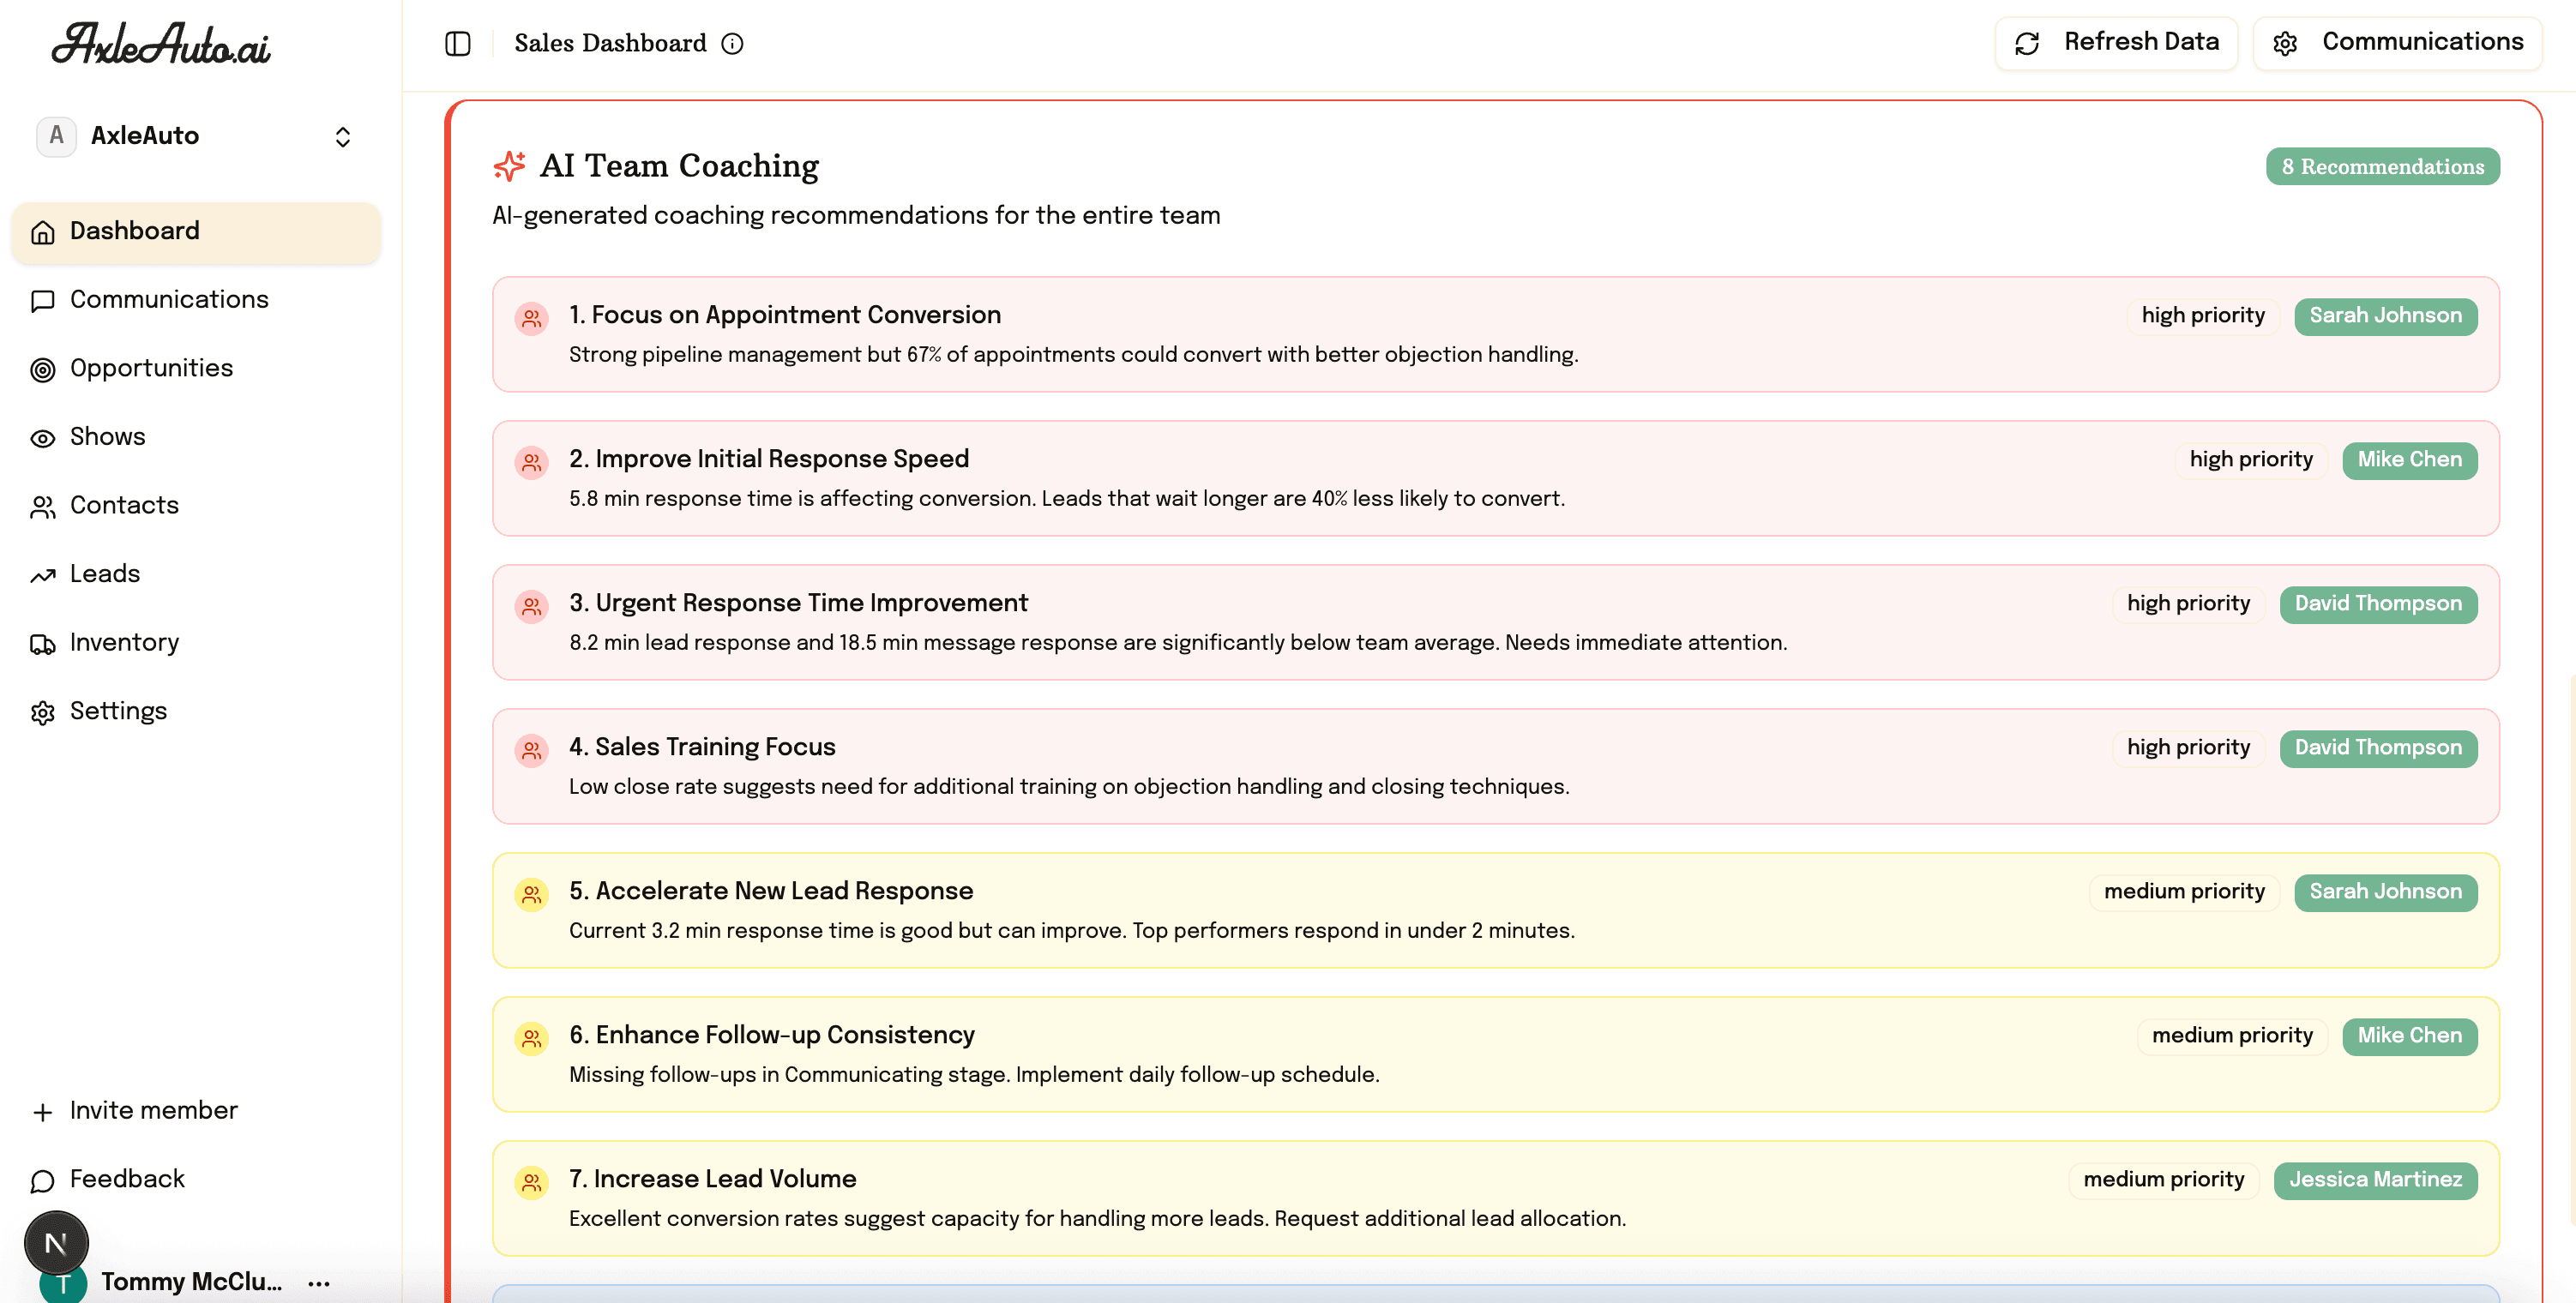This screenshot has width=2576, height=1303.
Task: Select the Sarah Johnson assignee badge
Action: tap(2387, 316)
